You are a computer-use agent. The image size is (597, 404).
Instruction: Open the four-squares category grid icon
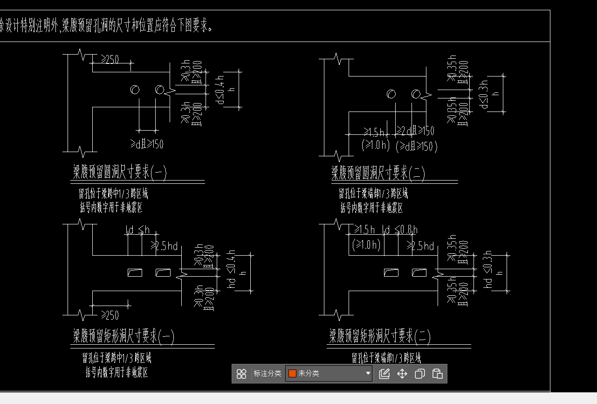[x=241, y=374]
